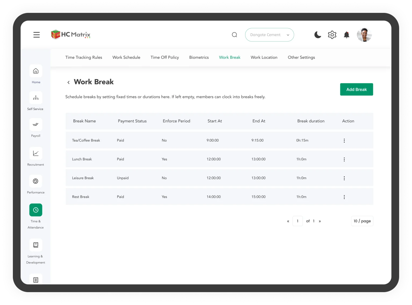The height and width of the screenshot is (305, 412).
Task: Open Learning & Development sidebar icon
Action: click(36, 245)
